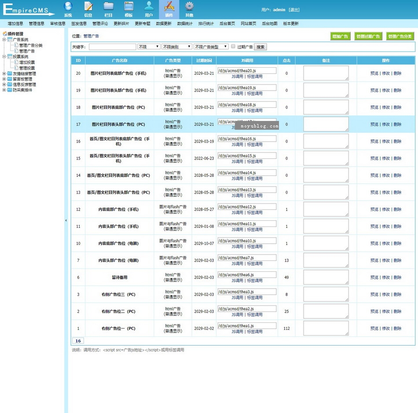Click the thea3.js path field

click(247, 292)
